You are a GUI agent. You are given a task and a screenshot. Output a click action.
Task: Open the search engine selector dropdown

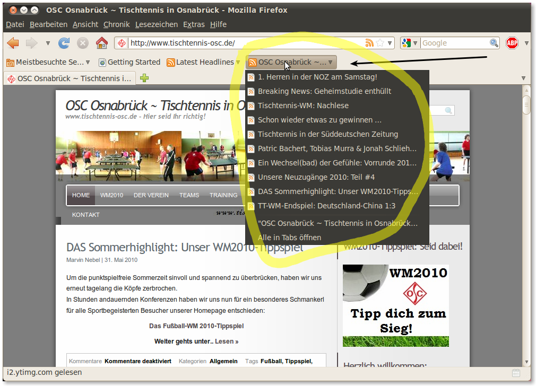pyautogui.click(x=410, y=43)
